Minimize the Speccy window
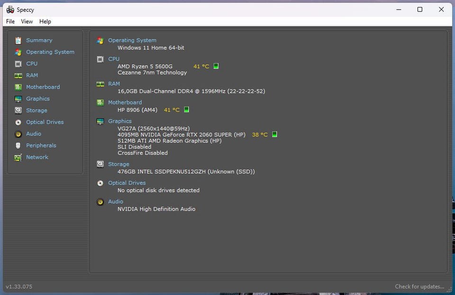455x295 pixels. [x=399, y=9]
